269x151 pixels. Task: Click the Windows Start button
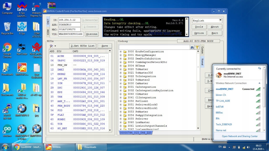pyautogui.click(x=5, y=147)
